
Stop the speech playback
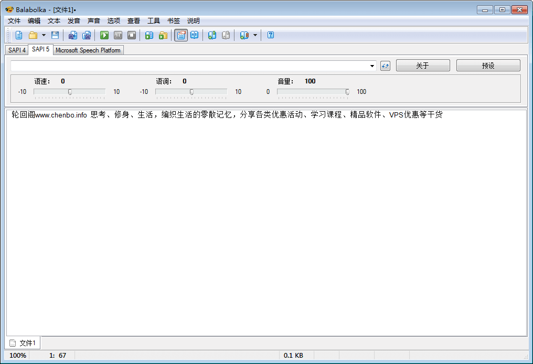pos(132,35)
